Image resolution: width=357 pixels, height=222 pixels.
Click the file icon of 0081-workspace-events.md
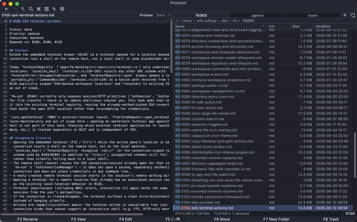[x=177, y=74]
